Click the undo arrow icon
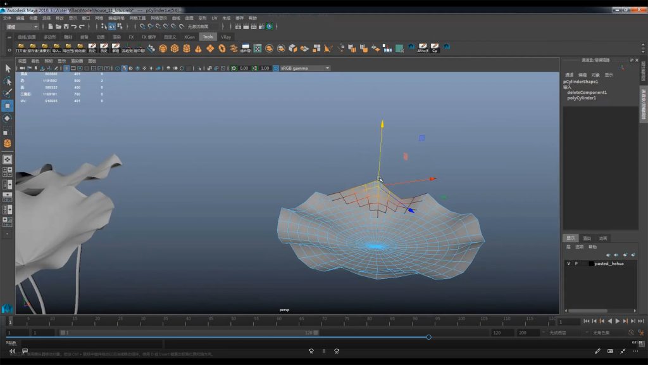Image resolution: width=648 pixels, height=365 pixels. [74, 27]
